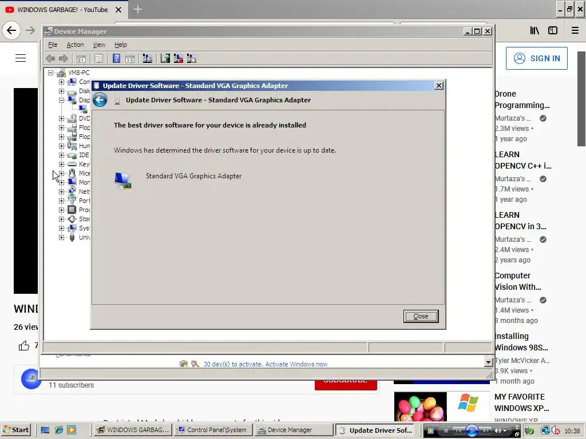Image resolution: width=586 pixels, height=439 pixels.
Task: Toggle the console tree toolbar icon
Action: pyautogui.click(x=81, y=59)
